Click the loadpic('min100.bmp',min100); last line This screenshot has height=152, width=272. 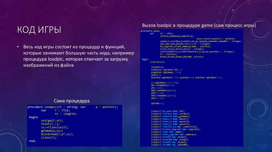(x=169, y=145)
